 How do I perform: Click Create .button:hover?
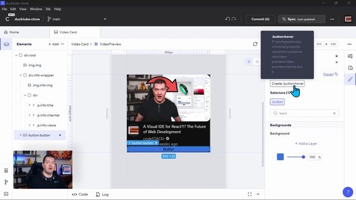pyautogui.click(x=287, y=84)
